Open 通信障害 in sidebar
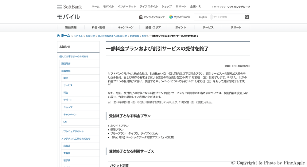This screenshot has height=167, width=307. point(66,64)
